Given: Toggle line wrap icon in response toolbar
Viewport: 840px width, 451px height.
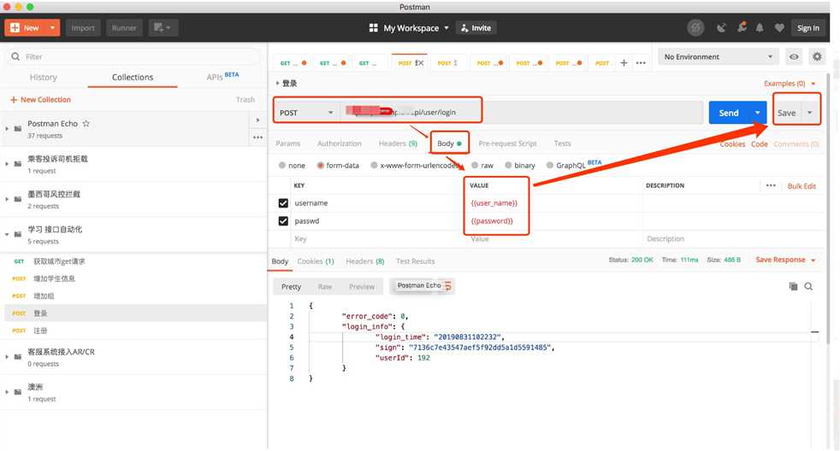Looking at the screenshot, I should point(448,285).
